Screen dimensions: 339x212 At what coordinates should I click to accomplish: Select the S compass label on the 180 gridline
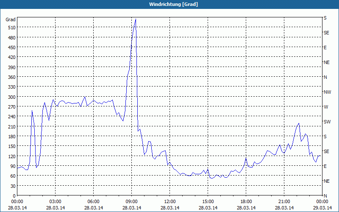pos(325,137)
